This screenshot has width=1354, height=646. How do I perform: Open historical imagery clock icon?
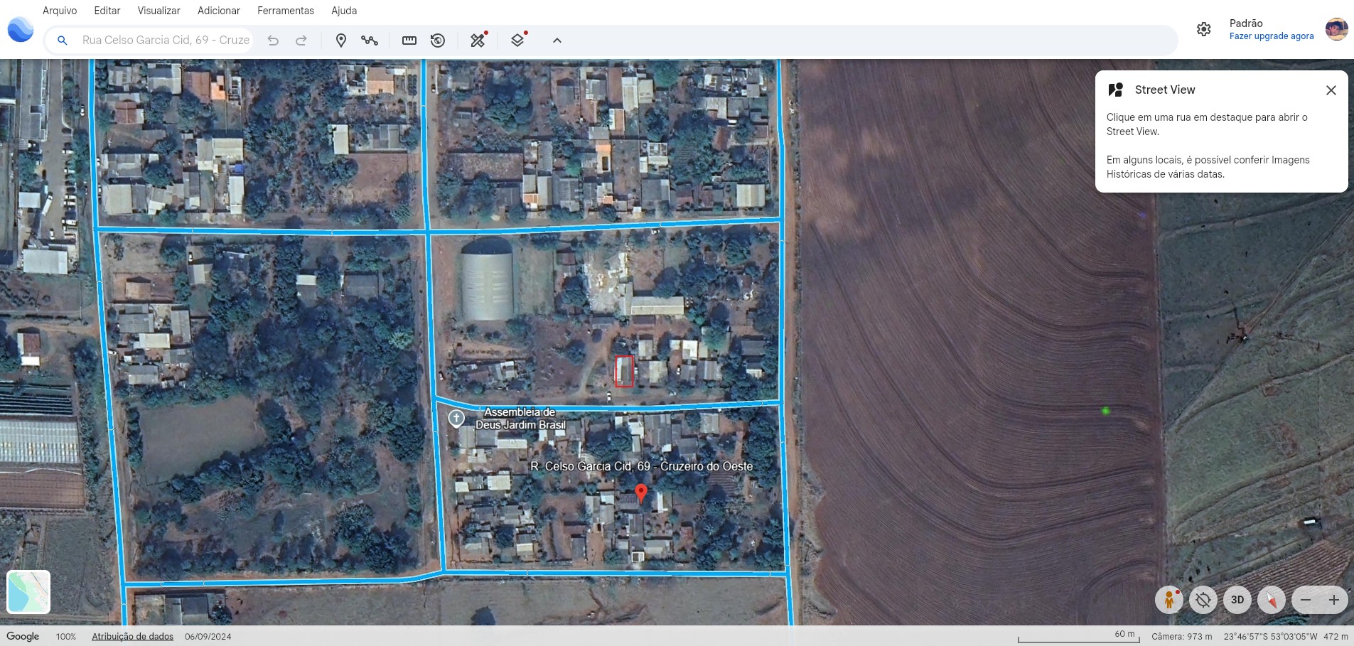click(x=438, y=41)
